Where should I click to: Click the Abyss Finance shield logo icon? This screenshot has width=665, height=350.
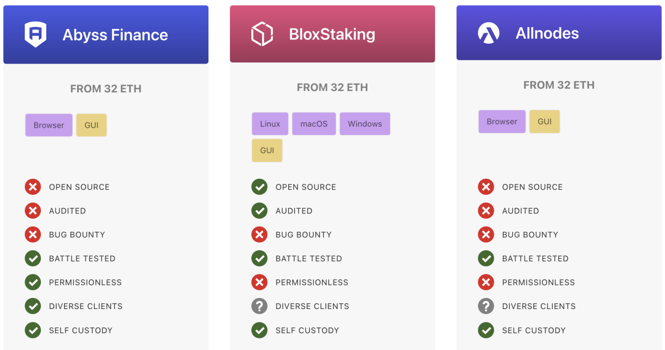(36, 35)
